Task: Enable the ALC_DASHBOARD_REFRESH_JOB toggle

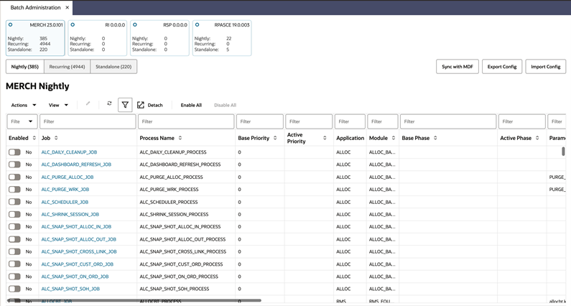Action: click(x=14, y=164)
